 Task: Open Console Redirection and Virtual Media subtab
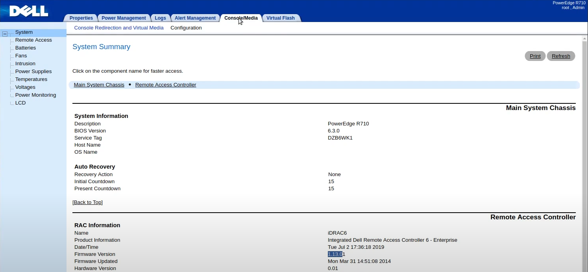coord(119,28)
